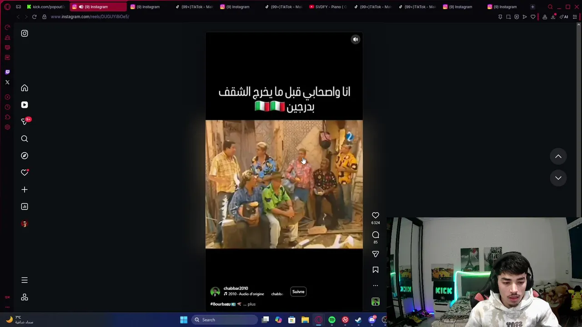
Task: Create a new post with plus icon
Action: [25, 189]
